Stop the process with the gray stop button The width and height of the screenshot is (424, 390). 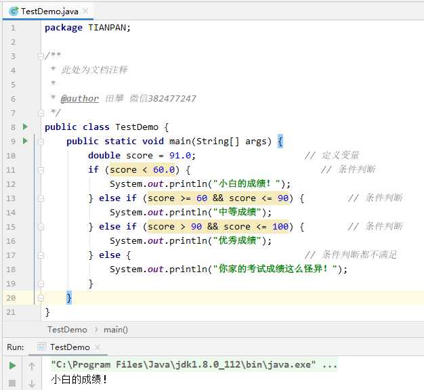coord(12,383)
